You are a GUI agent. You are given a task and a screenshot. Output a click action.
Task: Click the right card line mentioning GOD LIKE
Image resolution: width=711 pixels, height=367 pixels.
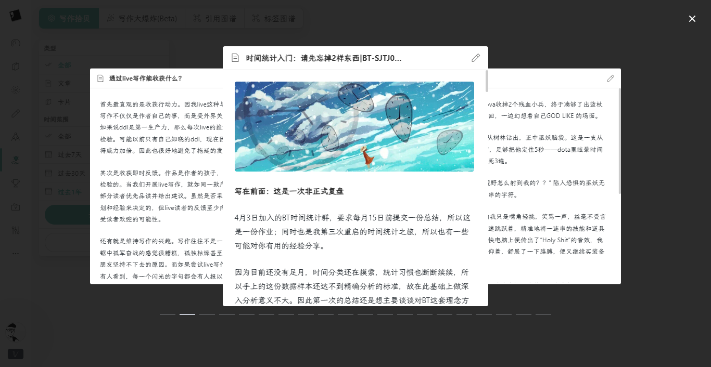pyautogui.click(x=544, y=116)
